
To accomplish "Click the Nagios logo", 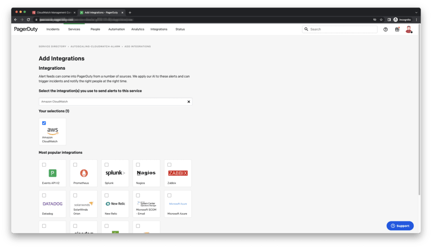I will pyautogui.click(x=146, y=173).
